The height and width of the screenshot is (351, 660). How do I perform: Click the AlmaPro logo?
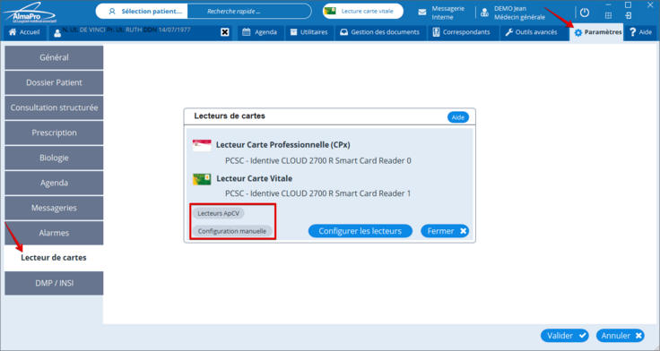coord(29,13)
